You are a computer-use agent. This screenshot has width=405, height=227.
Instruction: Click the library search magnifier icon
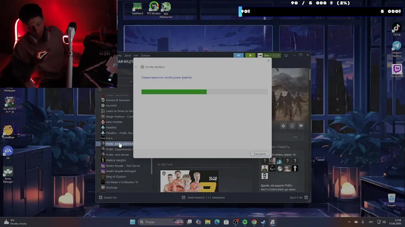click(x=100, y=90)
